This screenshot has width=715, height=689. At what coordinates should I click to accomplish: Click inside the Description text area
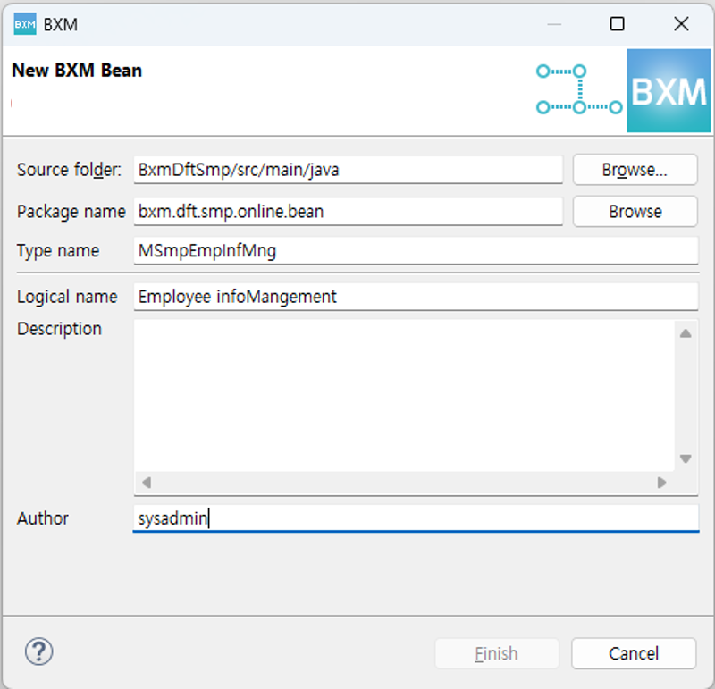(404, 395)
